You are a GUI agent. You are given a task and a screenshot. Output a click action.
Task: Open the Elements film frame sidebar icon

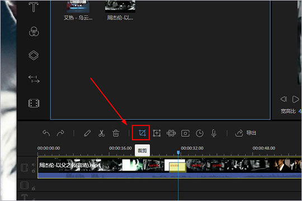coord(34,103)
